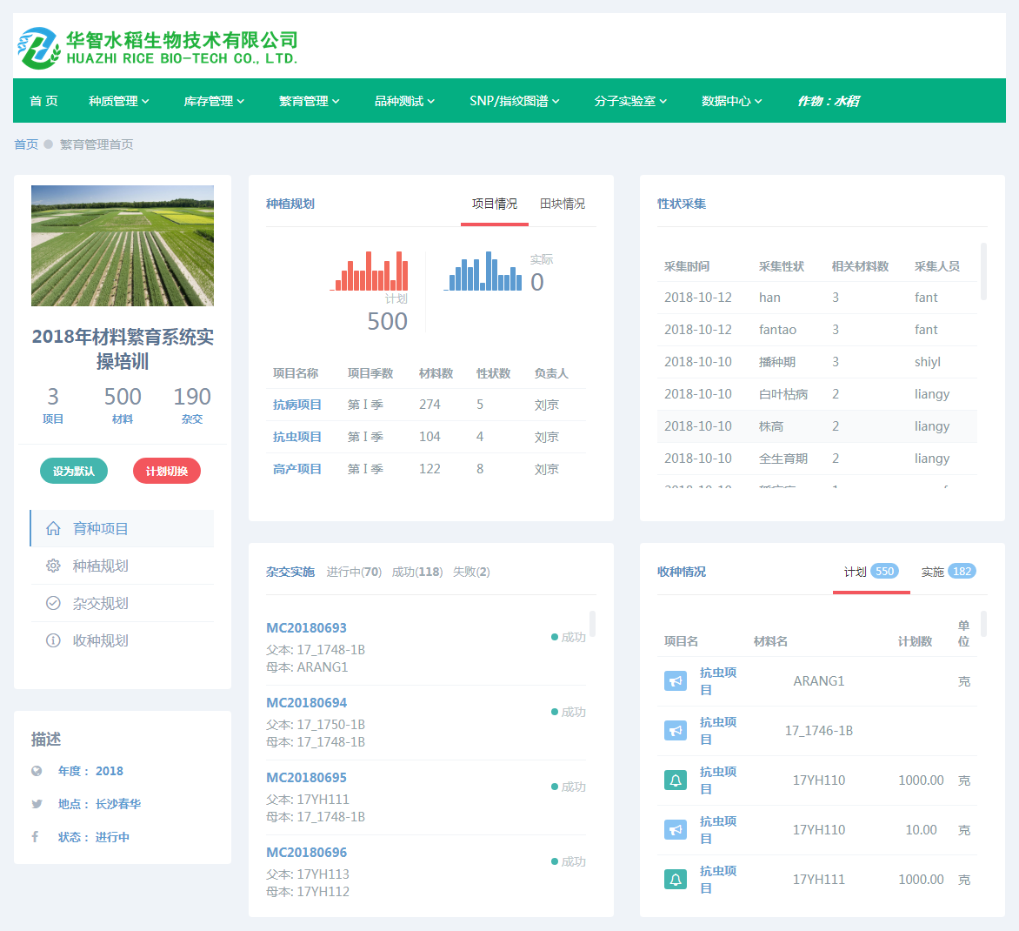Click the scrollbar in the 性状采集 panel
This screenshot has width=1019, height=931.
[x=983, y=271]
